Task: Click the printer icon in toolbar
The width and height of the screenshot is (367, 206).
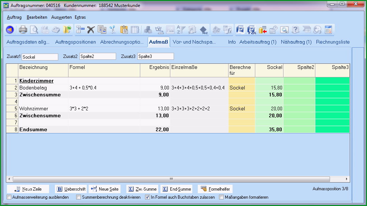Action: 23,30
